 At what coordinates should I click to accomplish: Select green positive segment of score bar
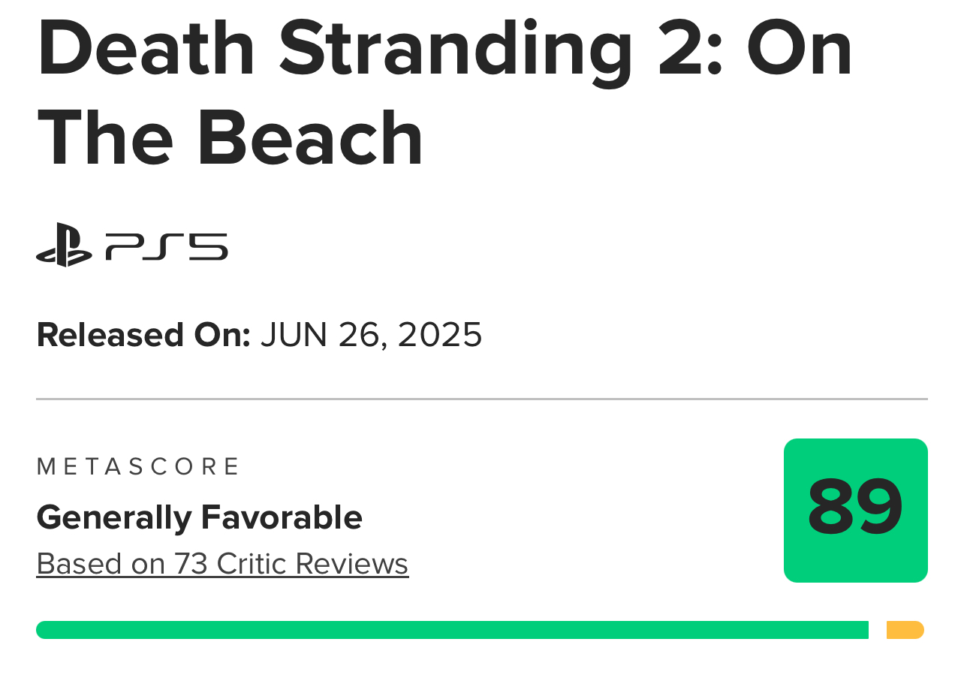pos(452,630)
